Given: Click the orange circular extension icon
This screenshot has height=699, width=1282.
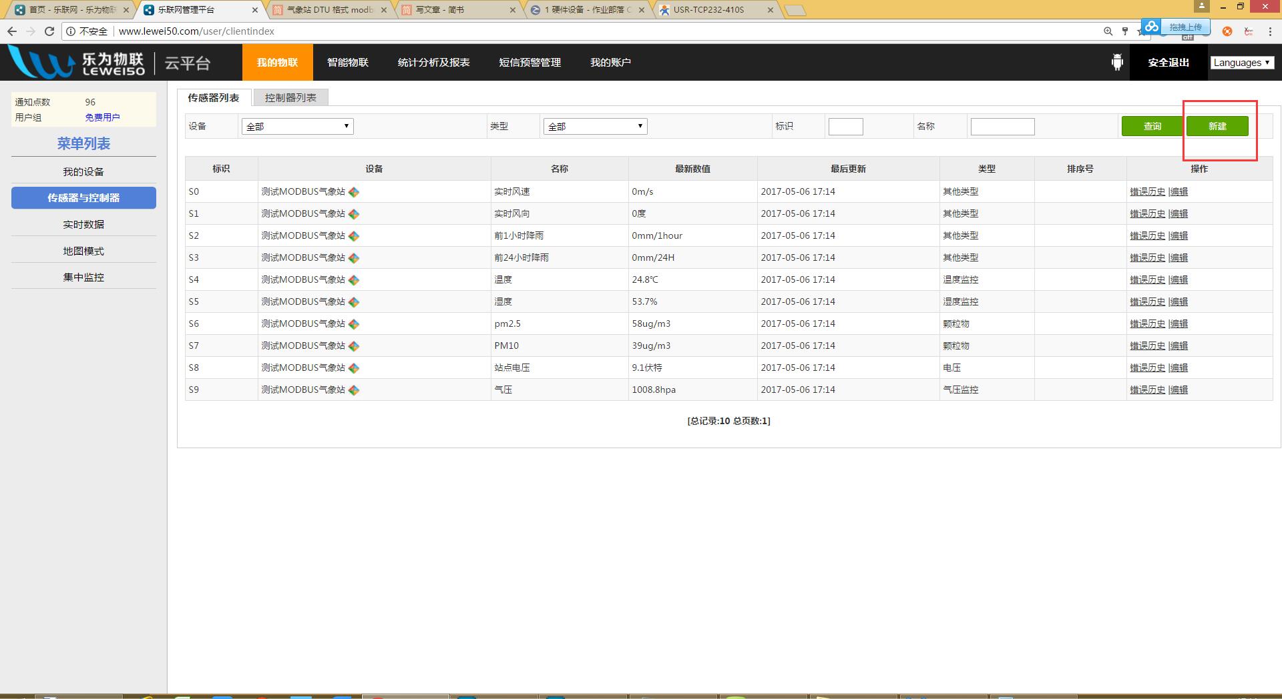Looking at the screenshot, I should coord(1227,31).
